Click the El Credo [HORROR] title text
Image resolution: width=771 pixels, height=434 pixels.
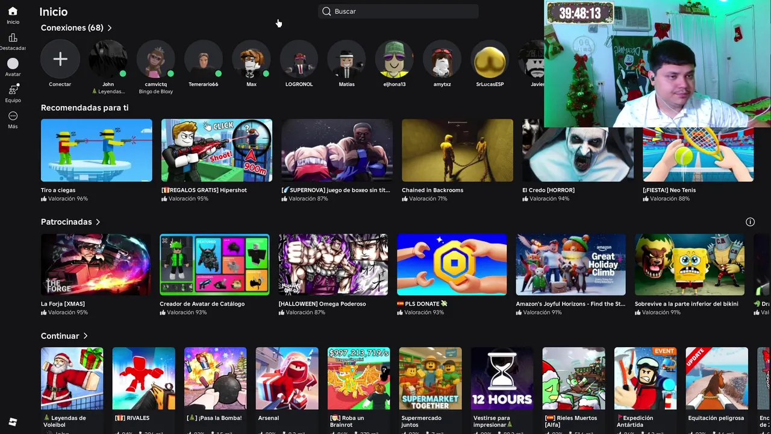pyautogui.click(x=548, y=190)
